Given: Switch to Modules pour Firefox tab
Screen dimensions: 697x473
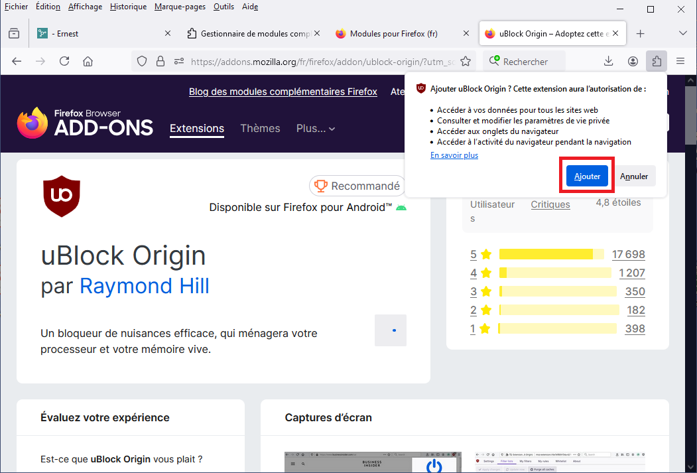Looking at the screenshot, I should 393,33.
